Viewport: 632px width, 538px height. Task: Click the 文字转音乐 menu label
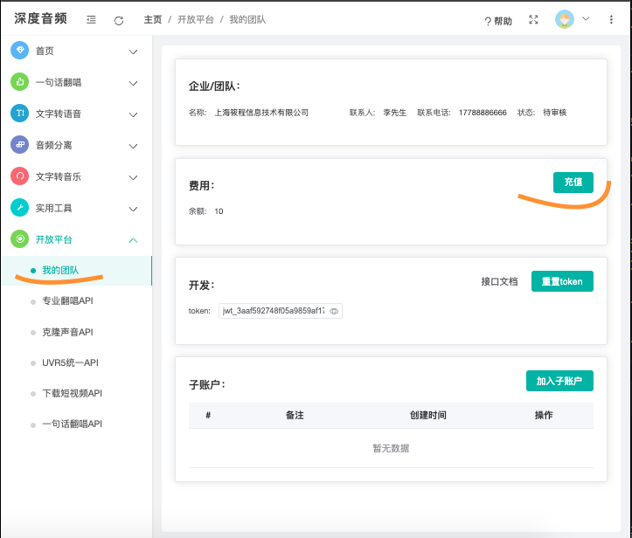pos(59,176)
